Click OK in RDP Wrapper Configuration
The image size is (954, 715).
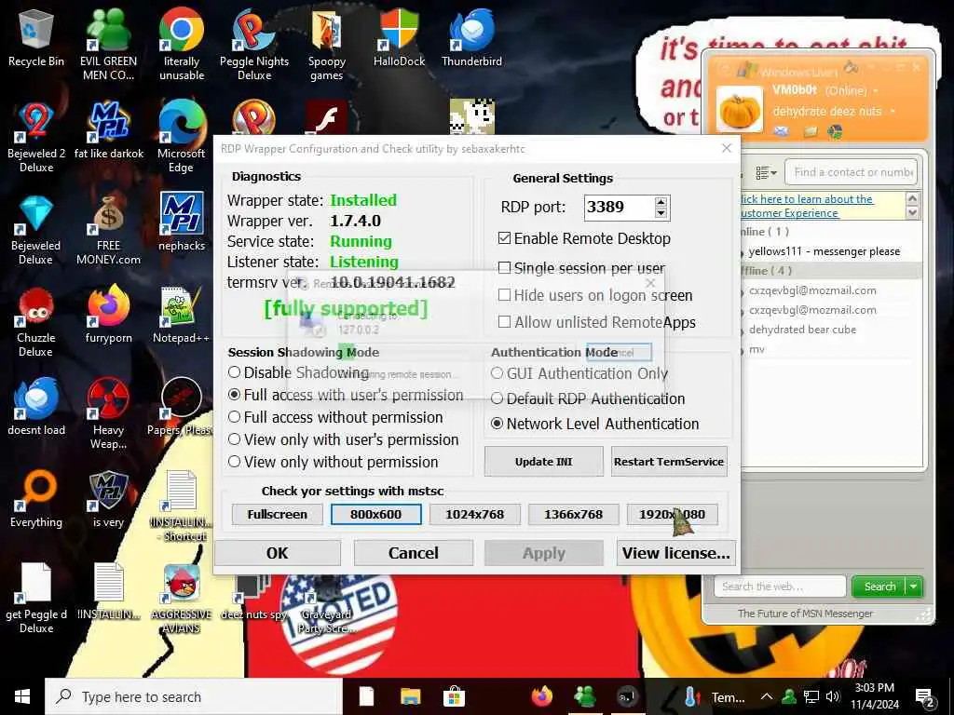[x=278, y=553]
